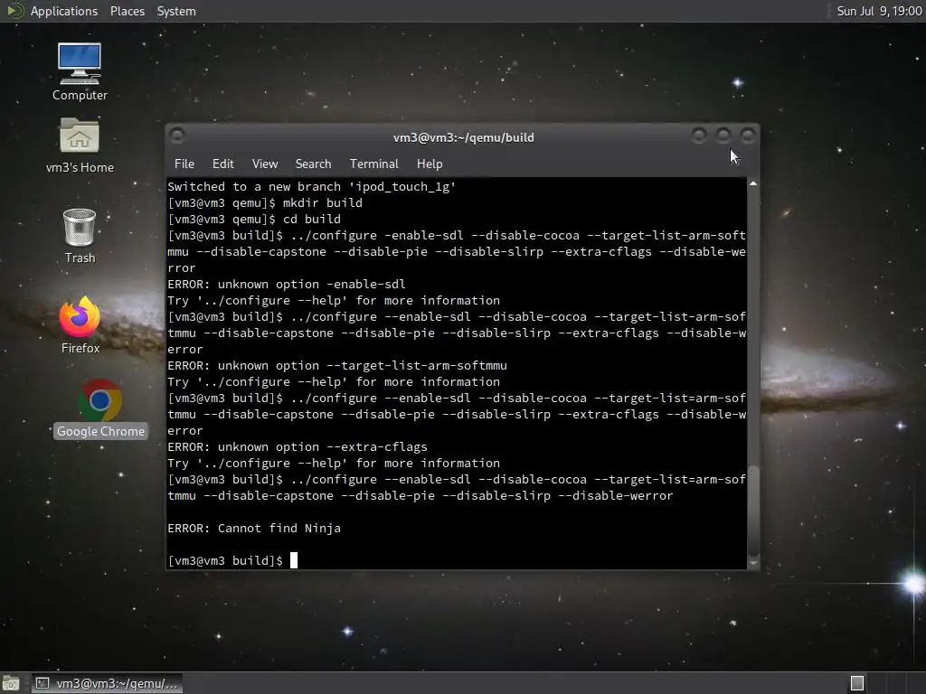The image size is (926, 694).
Task: Open the Terminal menu in menubar
Action: point(373,164)
